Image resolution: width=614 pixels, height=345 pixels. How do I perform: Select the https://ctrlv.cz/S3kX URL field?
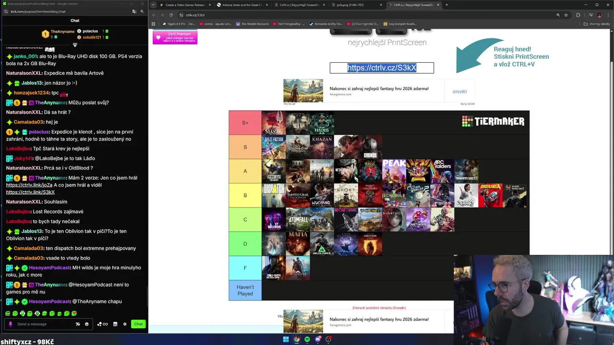(x=382, y=68)
